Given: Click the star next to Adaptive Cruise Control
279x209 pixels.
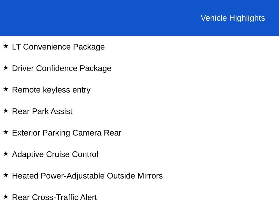Looking at the screenshot, I should 6,153.
